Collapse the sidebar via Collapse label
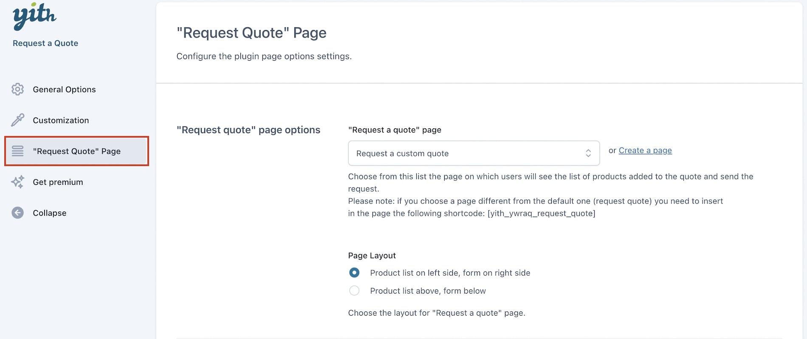The height and width of the screenshot is (339, 807). click(50, 213)
